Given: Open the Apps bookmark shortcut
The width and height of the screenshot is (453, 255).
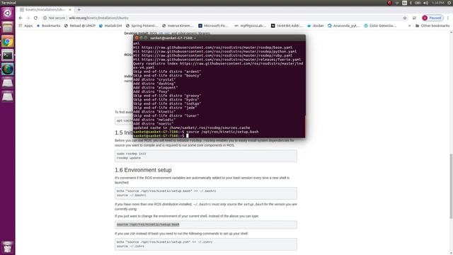Looking at the screenshot, I should [25, 25].
